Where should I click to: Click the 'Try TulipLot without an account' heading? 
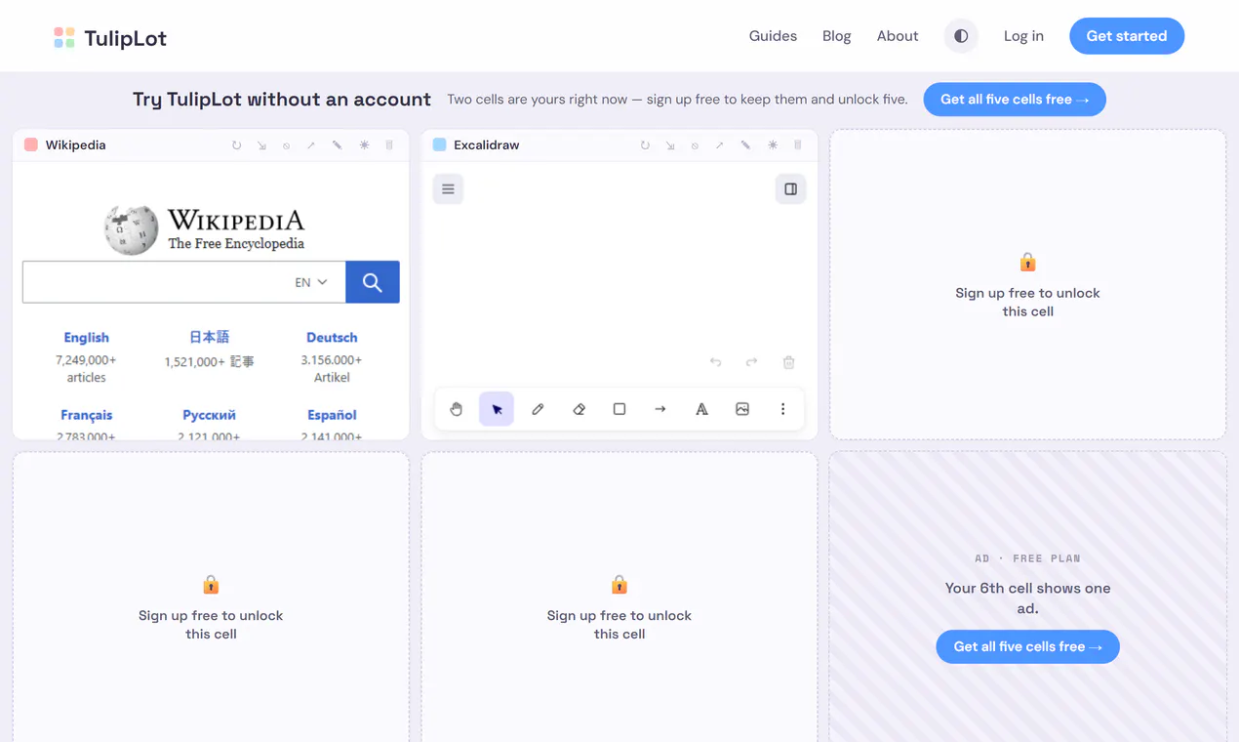coord(282,100)
